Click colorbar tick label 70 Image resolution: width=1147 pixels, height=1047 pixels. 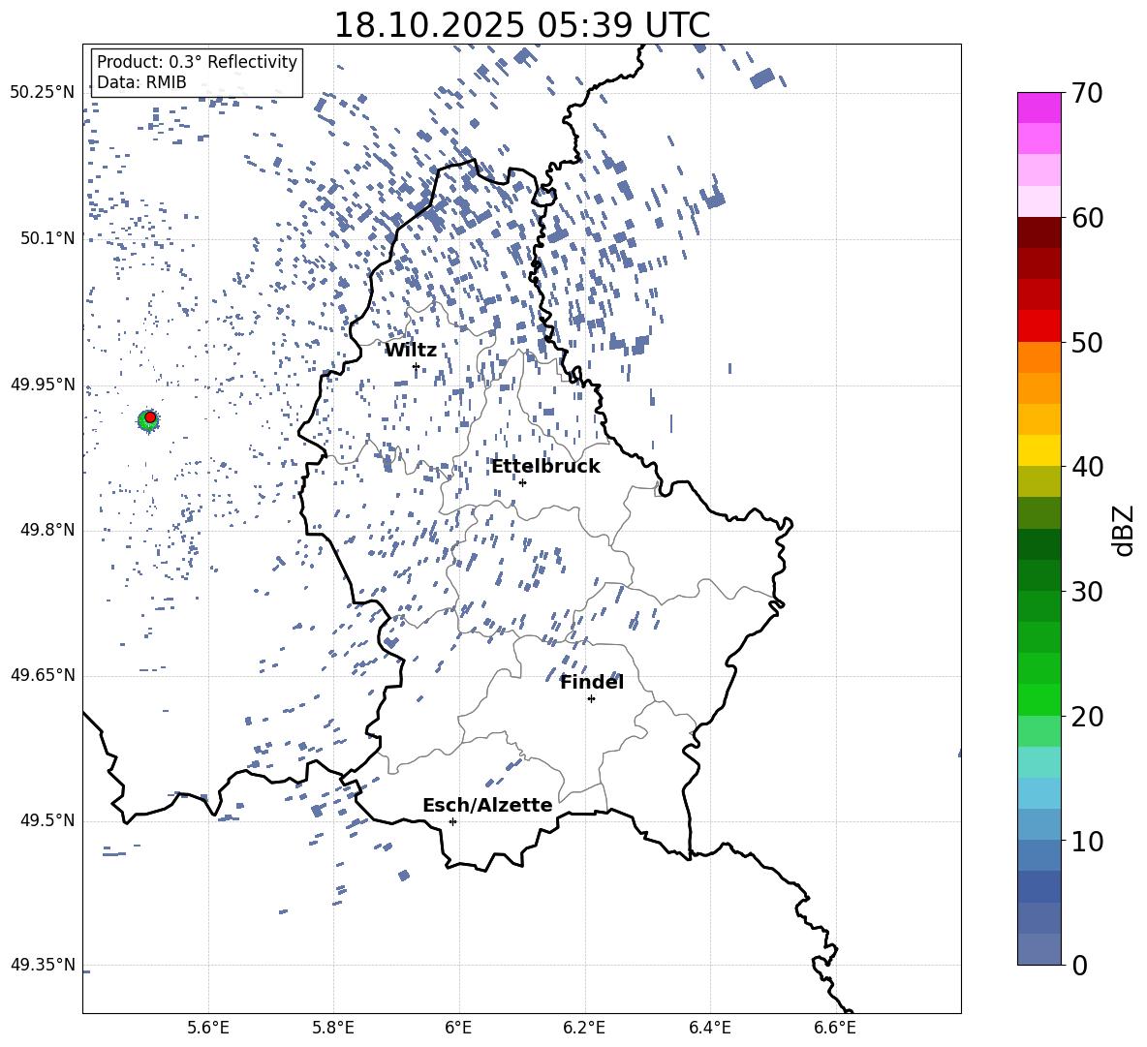point(1087,93)
